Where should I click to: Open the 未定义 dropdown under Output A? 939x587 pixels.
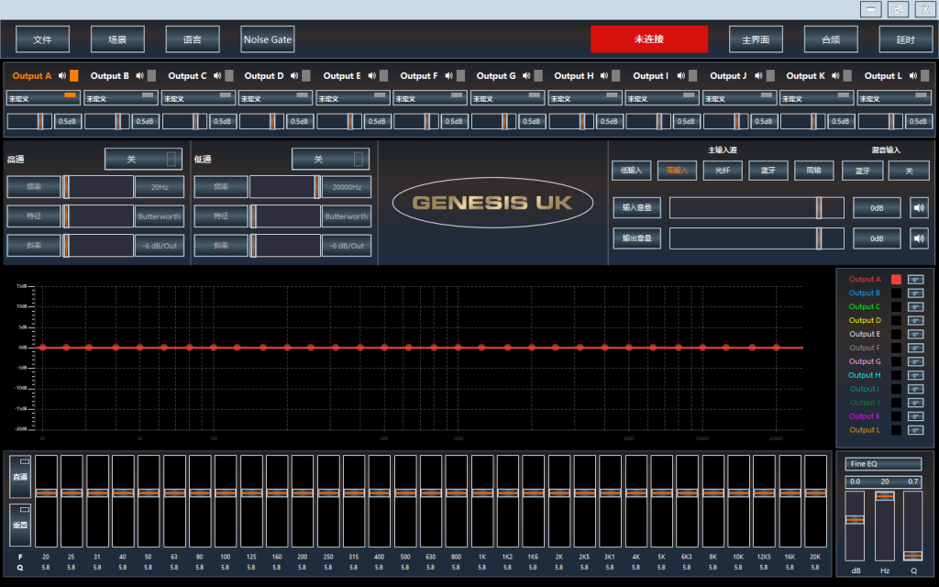point(43,98)
